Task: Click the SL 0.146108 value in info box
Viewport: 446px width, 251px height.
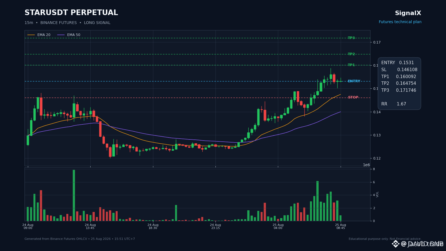Action: [x=399, y=70]
